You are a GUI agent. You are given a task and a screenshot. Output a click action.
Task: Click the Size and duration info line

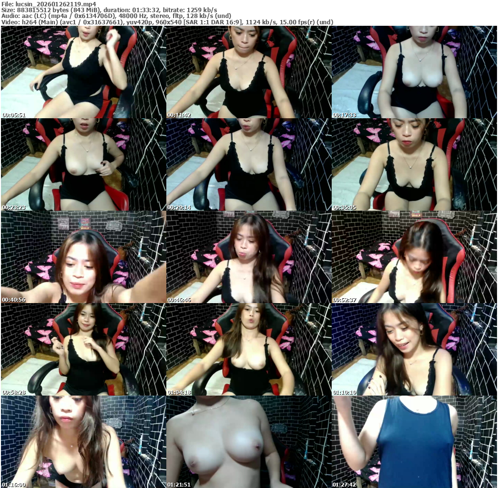point(109,10)
